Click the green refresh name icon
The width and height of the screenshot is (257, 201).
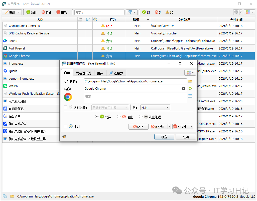pos(190,88)
